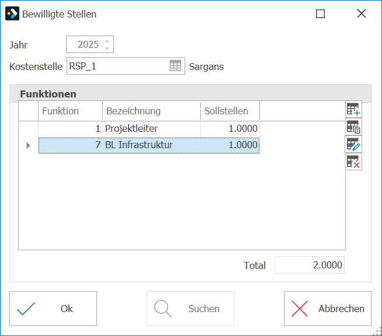Click the Suchen search button
382x336 pixels.
pyautogui.click(x=190, y=309)
